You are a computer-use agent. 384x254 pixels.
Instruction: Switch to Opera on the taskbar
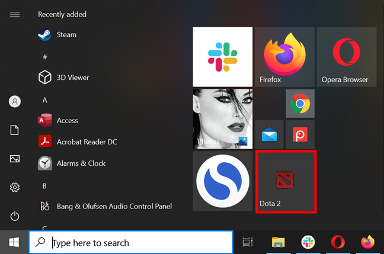338,242
